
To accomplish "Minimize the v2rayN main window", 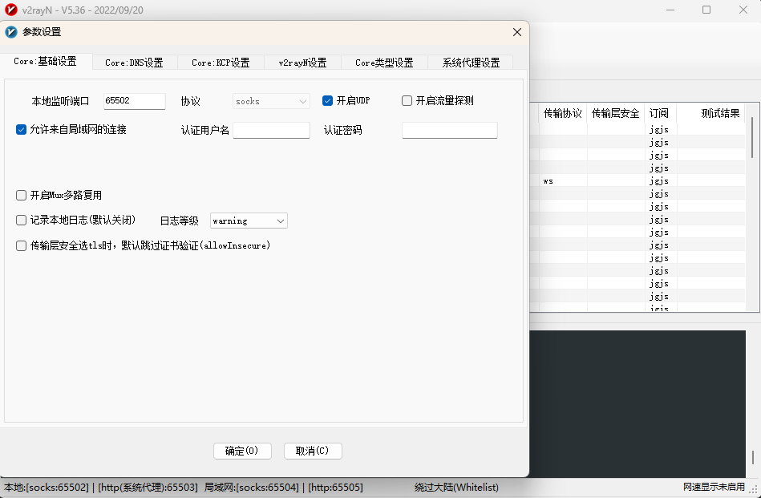I will coord(670,10).
